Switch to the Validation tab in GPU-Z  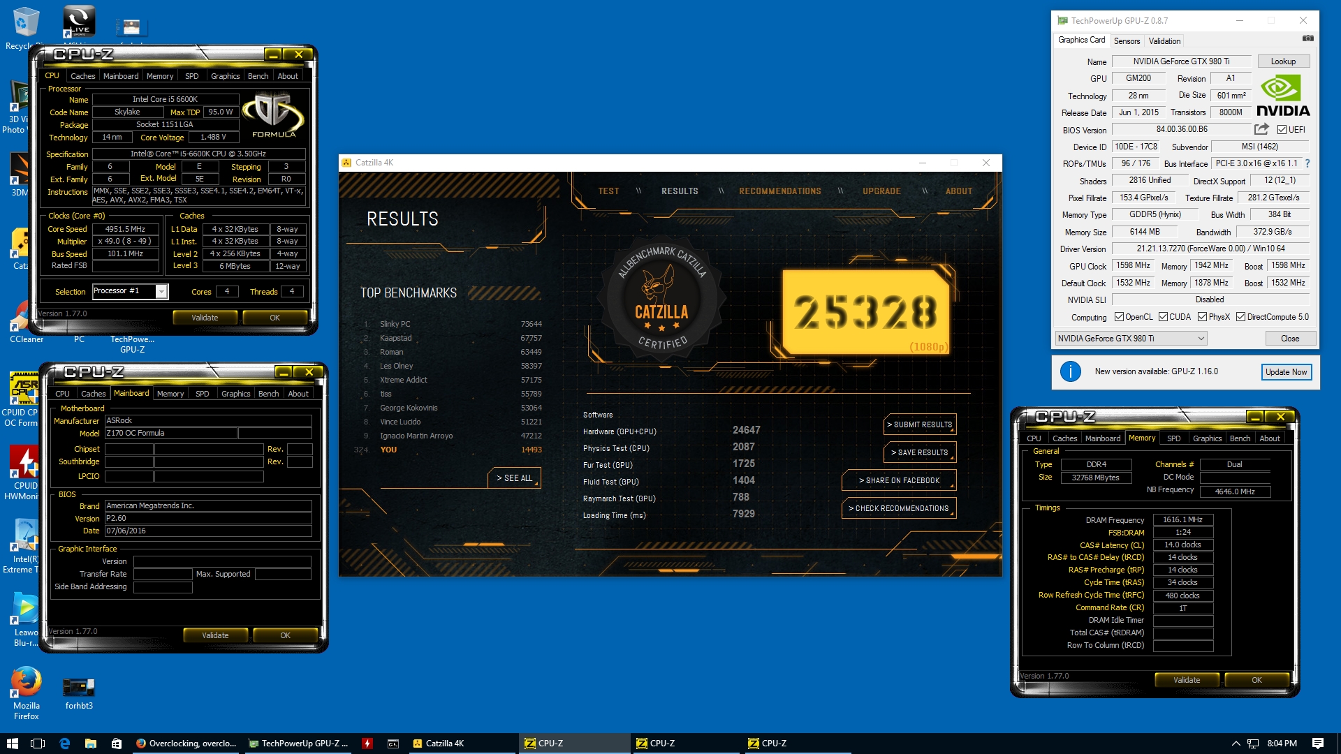point(1164,41)
